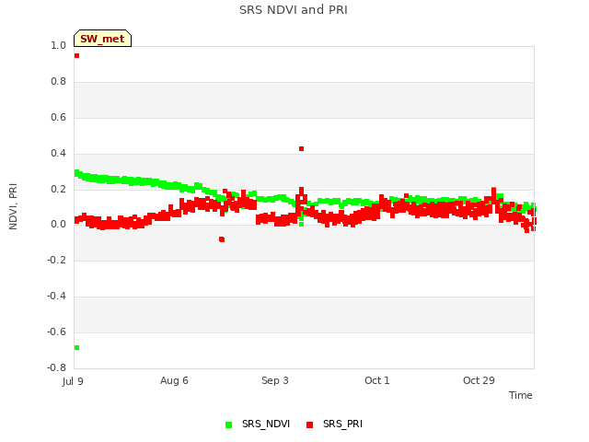Click the Oct 29 axis label
The width and height of the screenshot is (589, 442).
[x=479, y=380]
